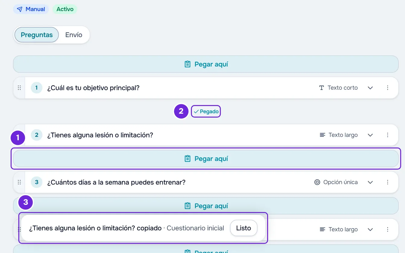Click the number badge of question 3
405x253 pixels.
pos(36,182)
